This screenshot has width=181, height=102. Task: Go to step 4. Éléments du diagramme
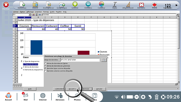[33, 70]
